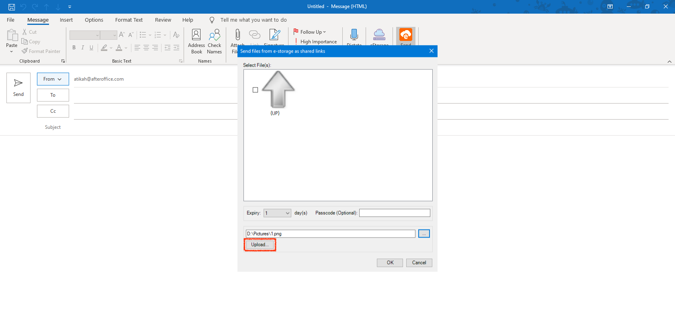Click the Upload... button
This screenshot has height=317, width=675.
pos(260,245)
